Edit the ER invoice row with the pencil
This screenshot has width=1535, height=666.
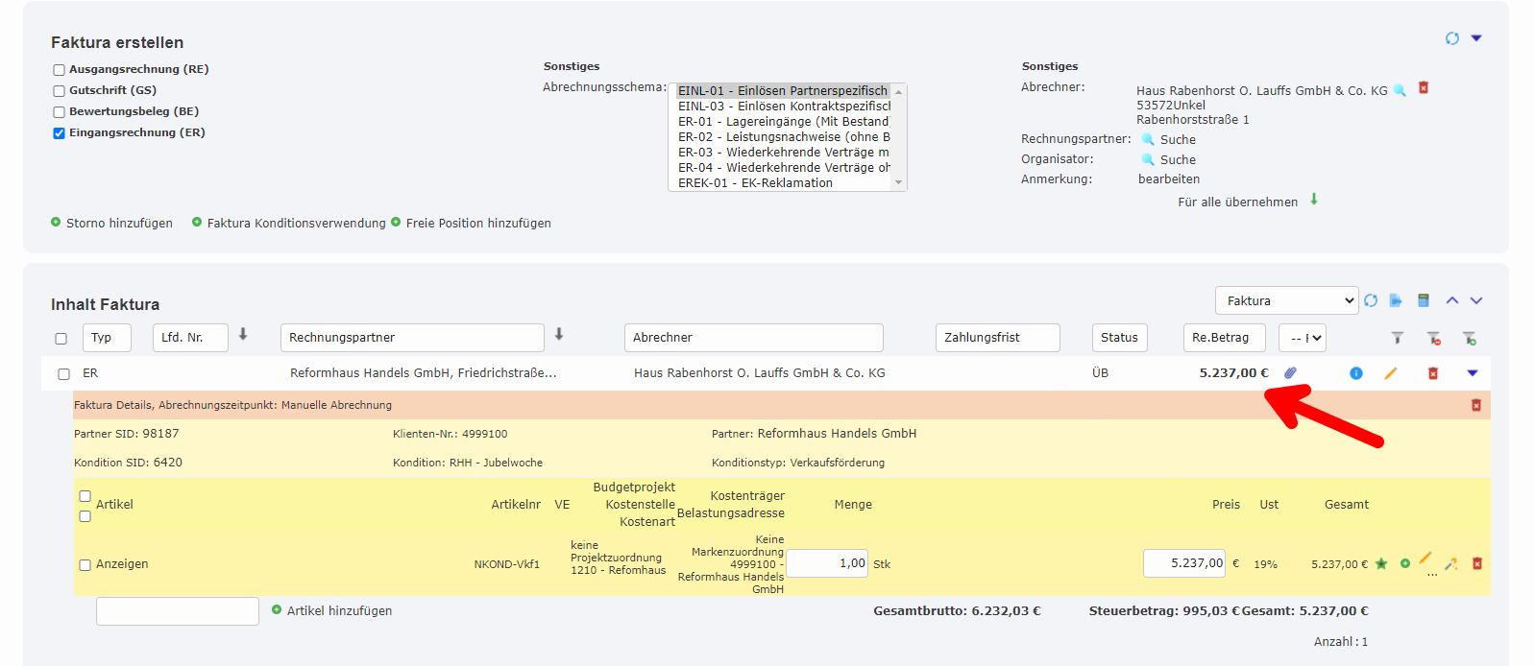pyautogui.click(x=1390, y=373)
